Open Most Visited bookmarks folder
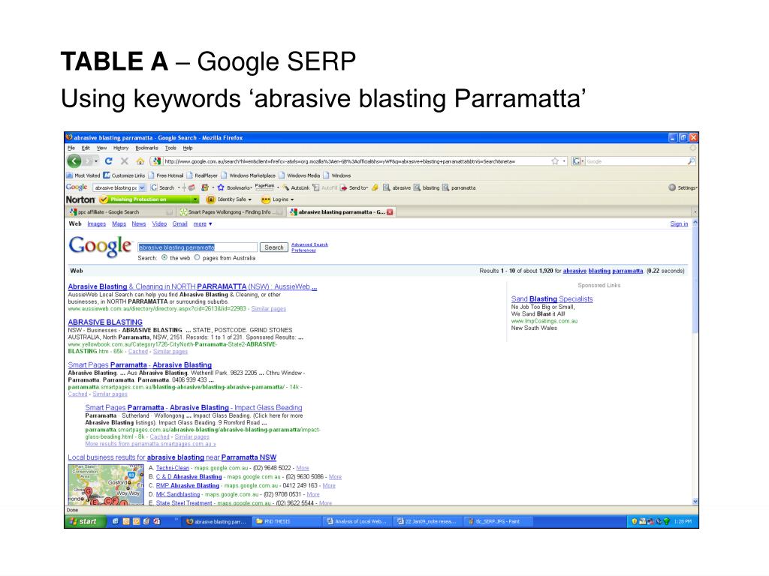 tap(83, 175)
